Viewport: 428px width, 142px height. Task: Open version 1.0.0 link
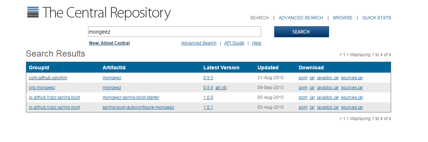pyautogui.click(x=208, y=97)
